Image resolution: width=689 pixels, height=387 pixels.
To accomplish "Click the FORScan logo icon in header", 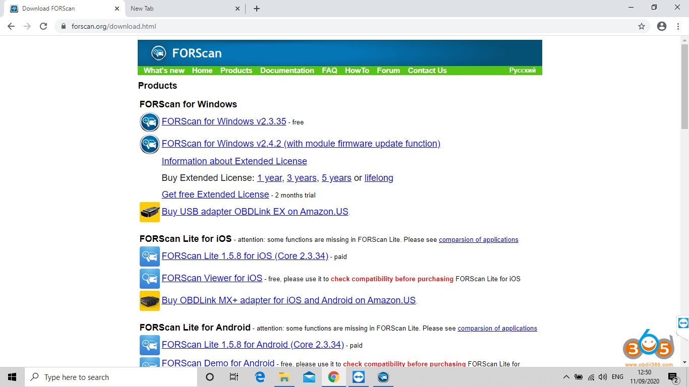I will [159, 53].
